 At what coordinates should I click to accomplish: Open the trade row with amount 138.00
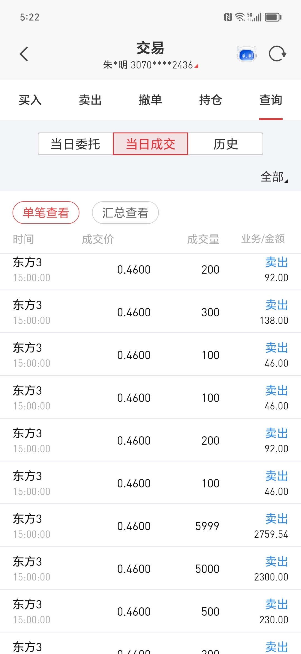coord(151,312)
